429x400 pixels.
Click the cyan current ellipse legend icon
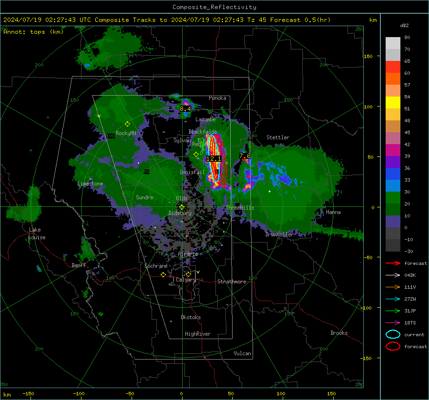click(x=393, y=334)
